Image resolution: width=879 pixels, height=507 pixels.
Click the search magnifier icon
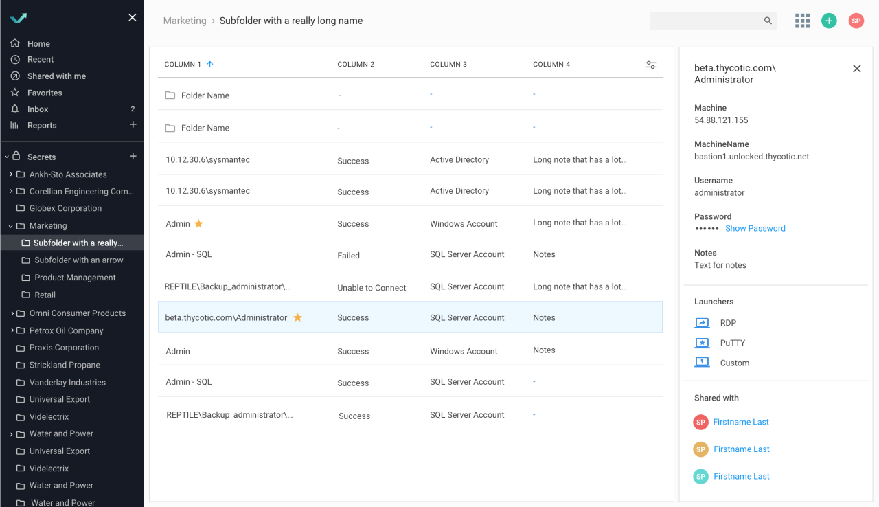[767, 21]
